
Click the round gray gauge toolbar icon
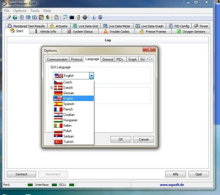85,17
